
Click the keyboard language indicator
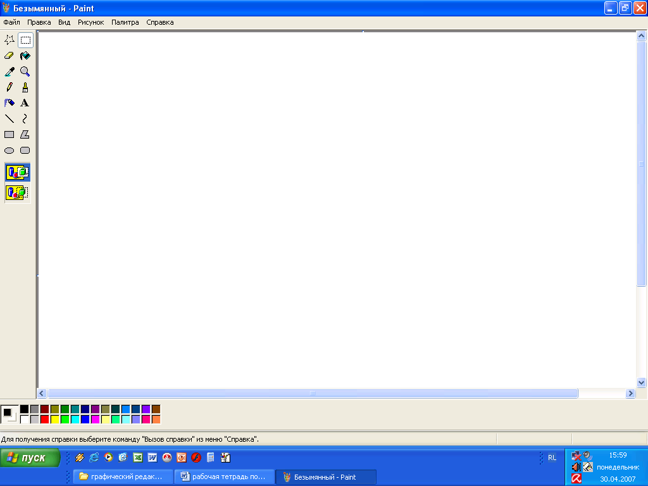tap(552, 458)
